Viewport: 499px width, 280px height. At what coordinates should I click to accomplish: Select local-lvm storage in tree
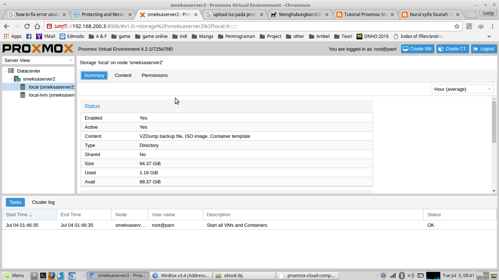(x=38, y=95)
